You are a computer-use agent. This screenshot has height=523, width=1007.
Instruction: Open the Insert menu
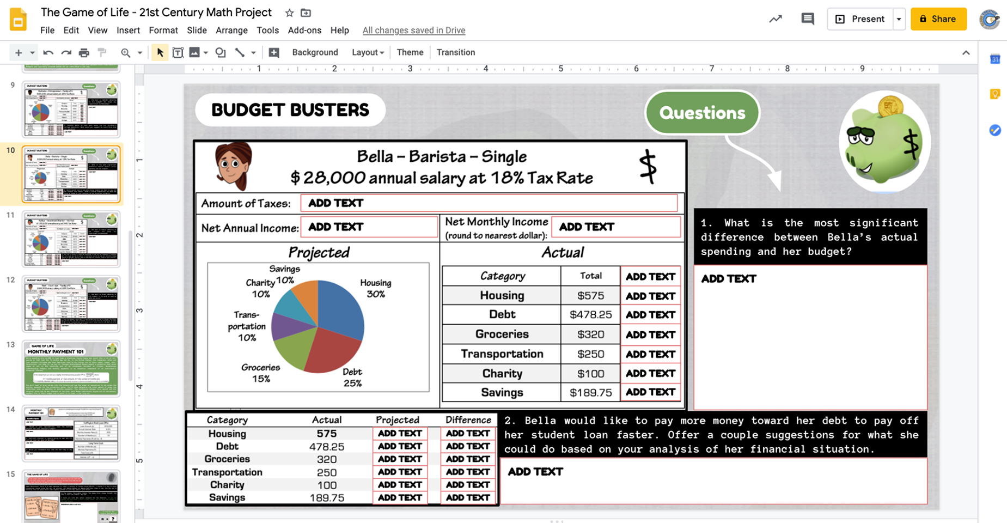tap(128, 31)
